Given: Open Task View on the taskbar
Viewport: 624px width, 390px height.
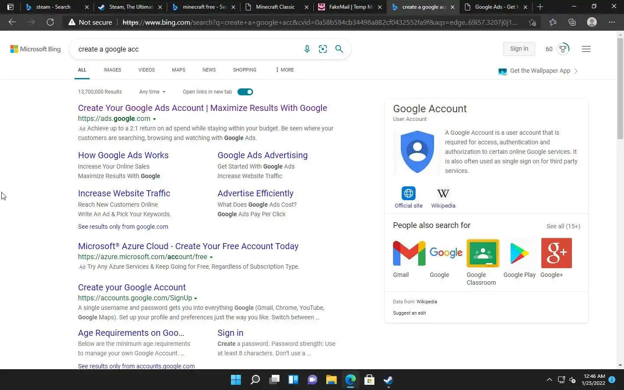Looking at the screenshot, I should click(274, 380).
